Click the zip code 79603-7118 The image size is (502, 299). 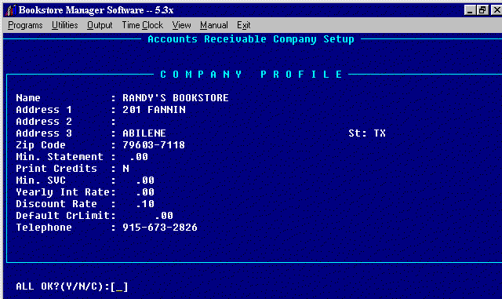154,145
